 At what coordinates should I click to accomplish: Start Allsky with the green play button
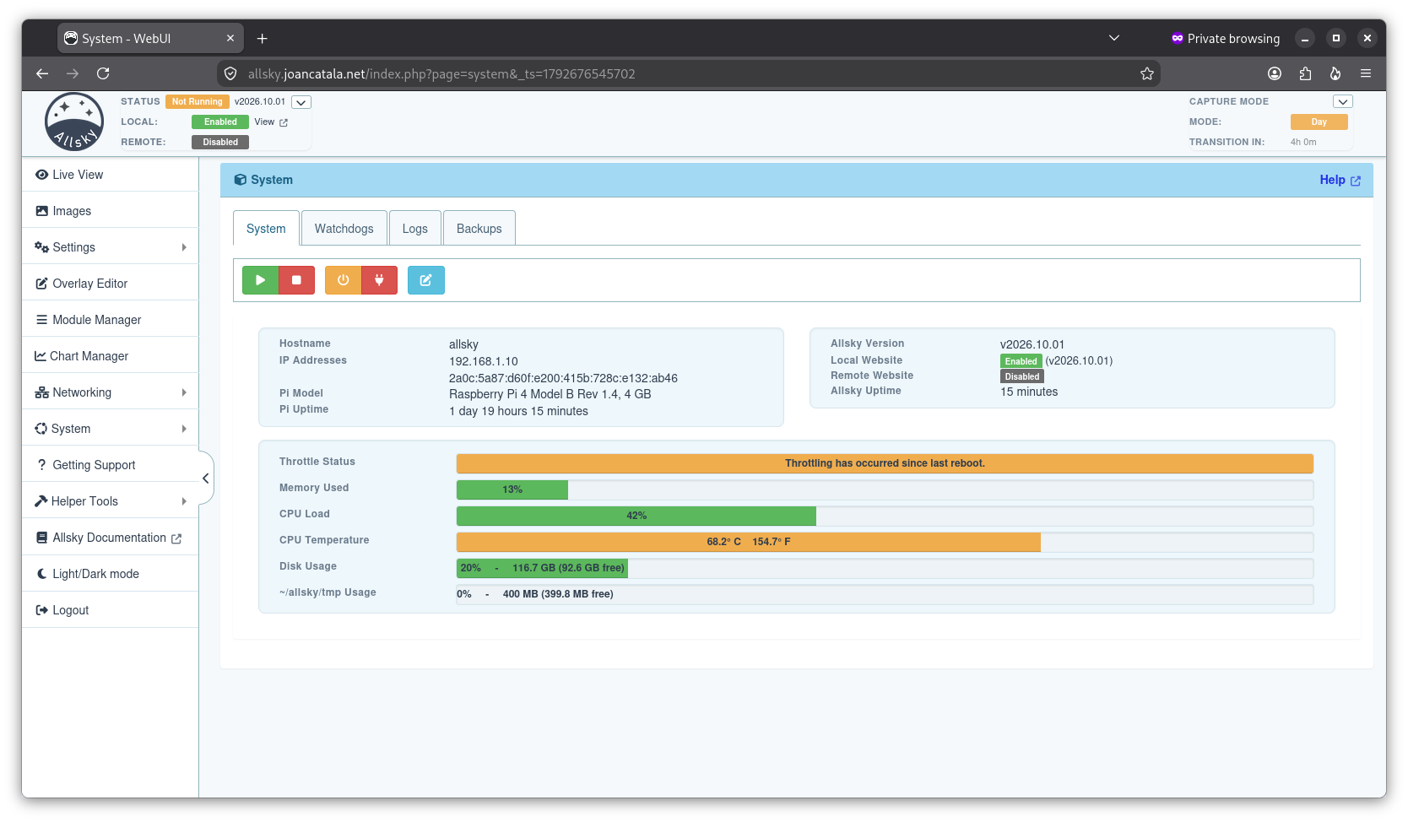(x=260, y=280)
